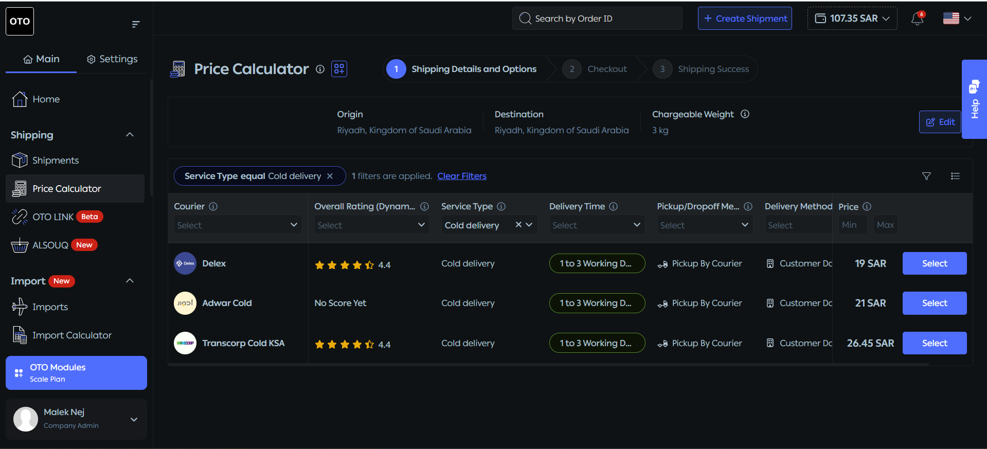Image resolution: width=987 pixels, height=449 pixels.
Task: Clear the Cold delivery Service Type selection
Action: coord(518,224)
